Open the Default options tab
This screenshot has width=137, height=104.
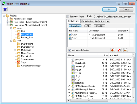click(102, 22)
